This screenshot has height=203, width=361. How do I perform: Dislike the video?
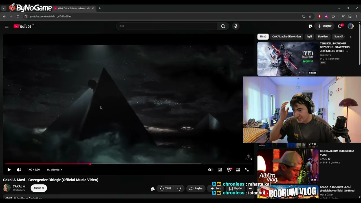[179, 188]
